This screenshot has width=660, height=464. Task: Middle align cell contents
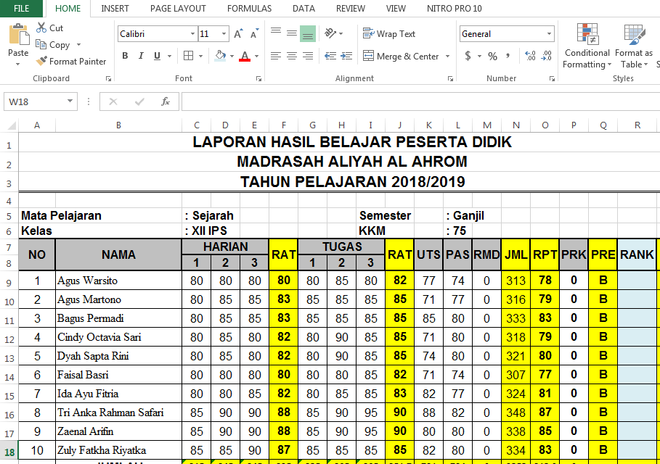(x=292, y=33)
